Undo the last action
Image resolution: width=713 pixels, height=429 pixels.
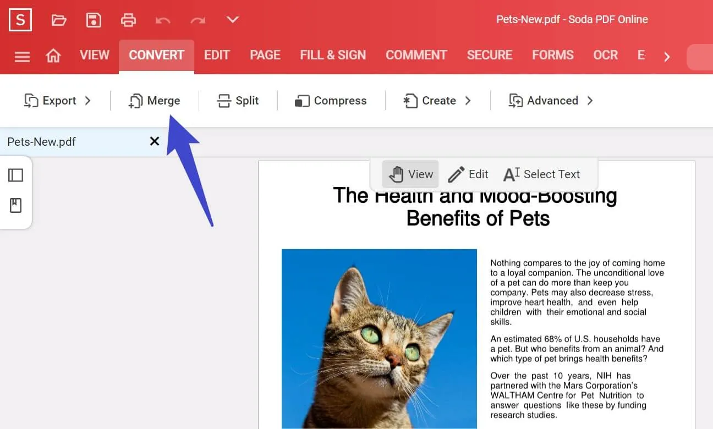click(x=163, y=20)
